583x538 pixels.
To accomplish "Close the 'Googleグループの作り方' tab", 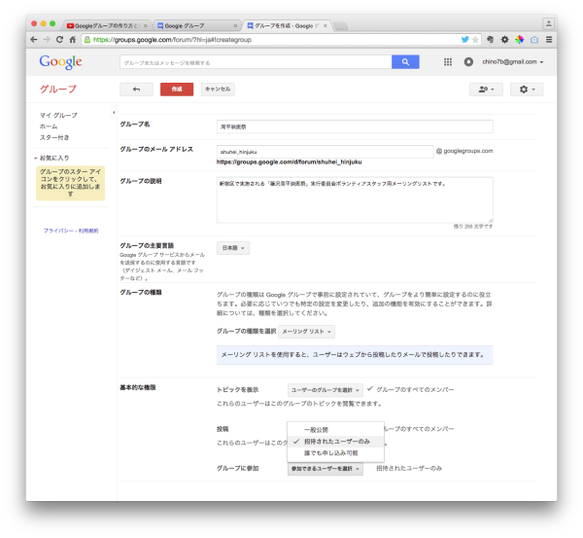I will click(x=146, y=25).
